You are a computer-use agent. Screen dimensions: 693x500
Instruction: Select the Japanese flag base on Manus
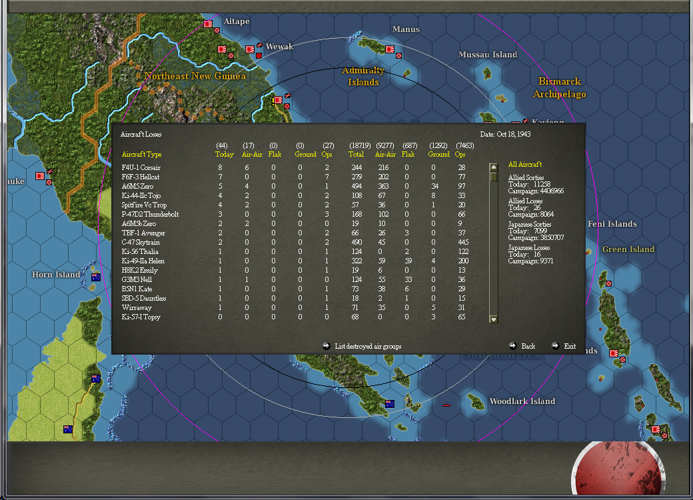(389, 49)
